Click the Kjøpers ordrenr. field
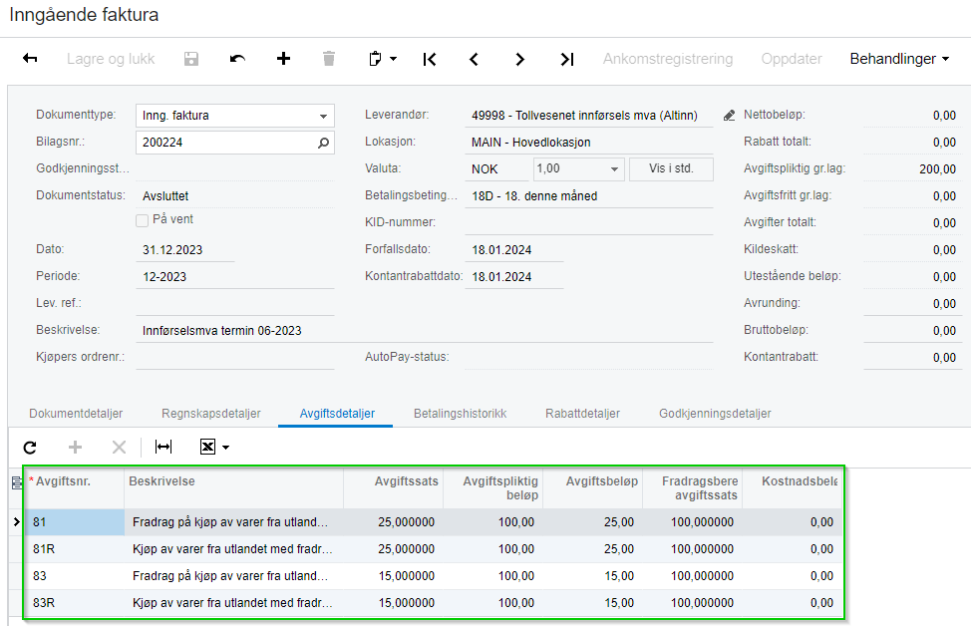This screenshot has height=626, width=971. (234, 358)
